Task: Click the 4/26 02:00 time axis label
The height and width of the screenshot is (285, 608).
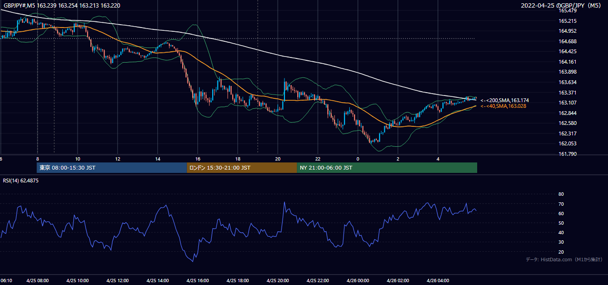Action: point(398,280)
